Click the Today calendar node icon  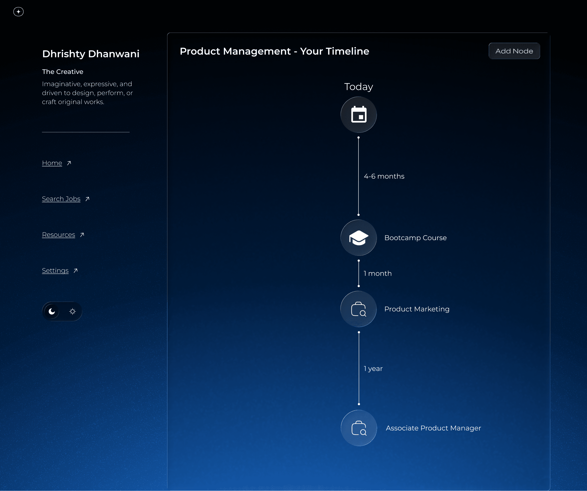(x=359, y=115)
